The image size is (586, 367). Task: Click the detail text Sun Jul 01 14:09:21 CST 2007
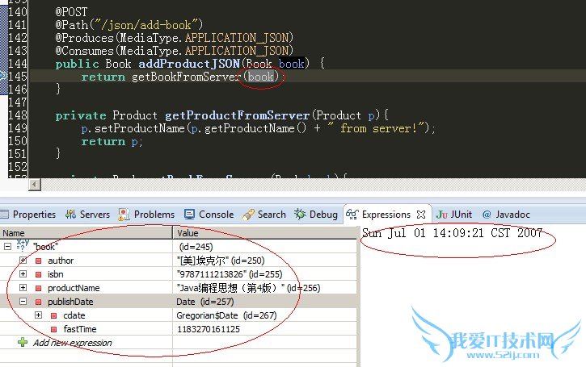click(452, 233)
